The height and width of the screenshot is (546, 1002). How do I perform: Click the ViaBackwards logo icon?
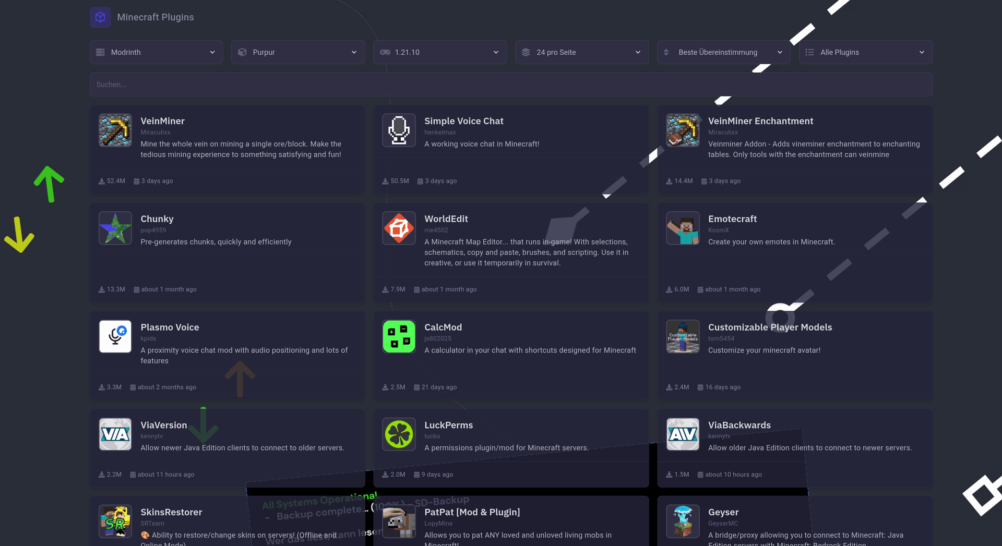(683, 434)
